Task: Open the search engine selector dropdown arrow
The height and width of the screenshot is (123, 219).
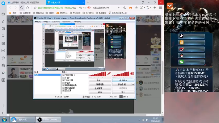Action: pyautogui.click(x=91, y=8)
